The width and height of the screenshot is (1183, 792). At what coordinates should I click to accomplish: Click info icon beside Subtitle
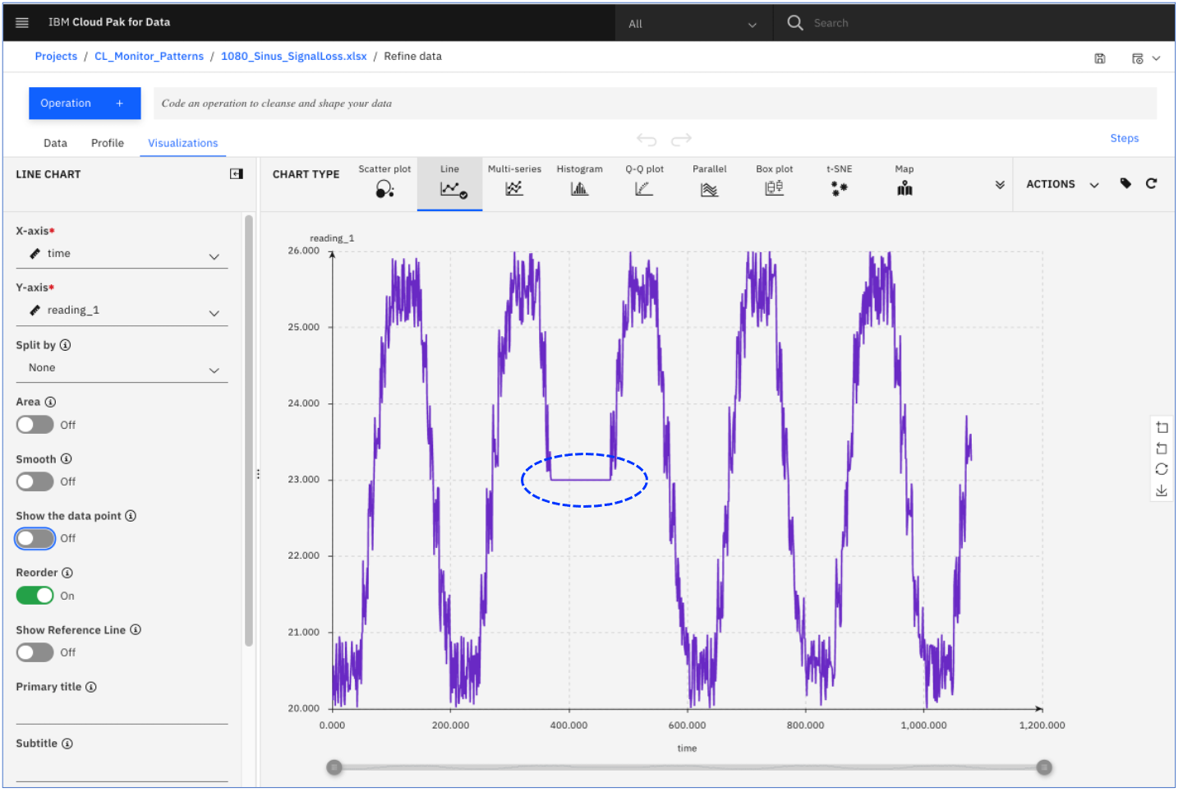point(67,744)
